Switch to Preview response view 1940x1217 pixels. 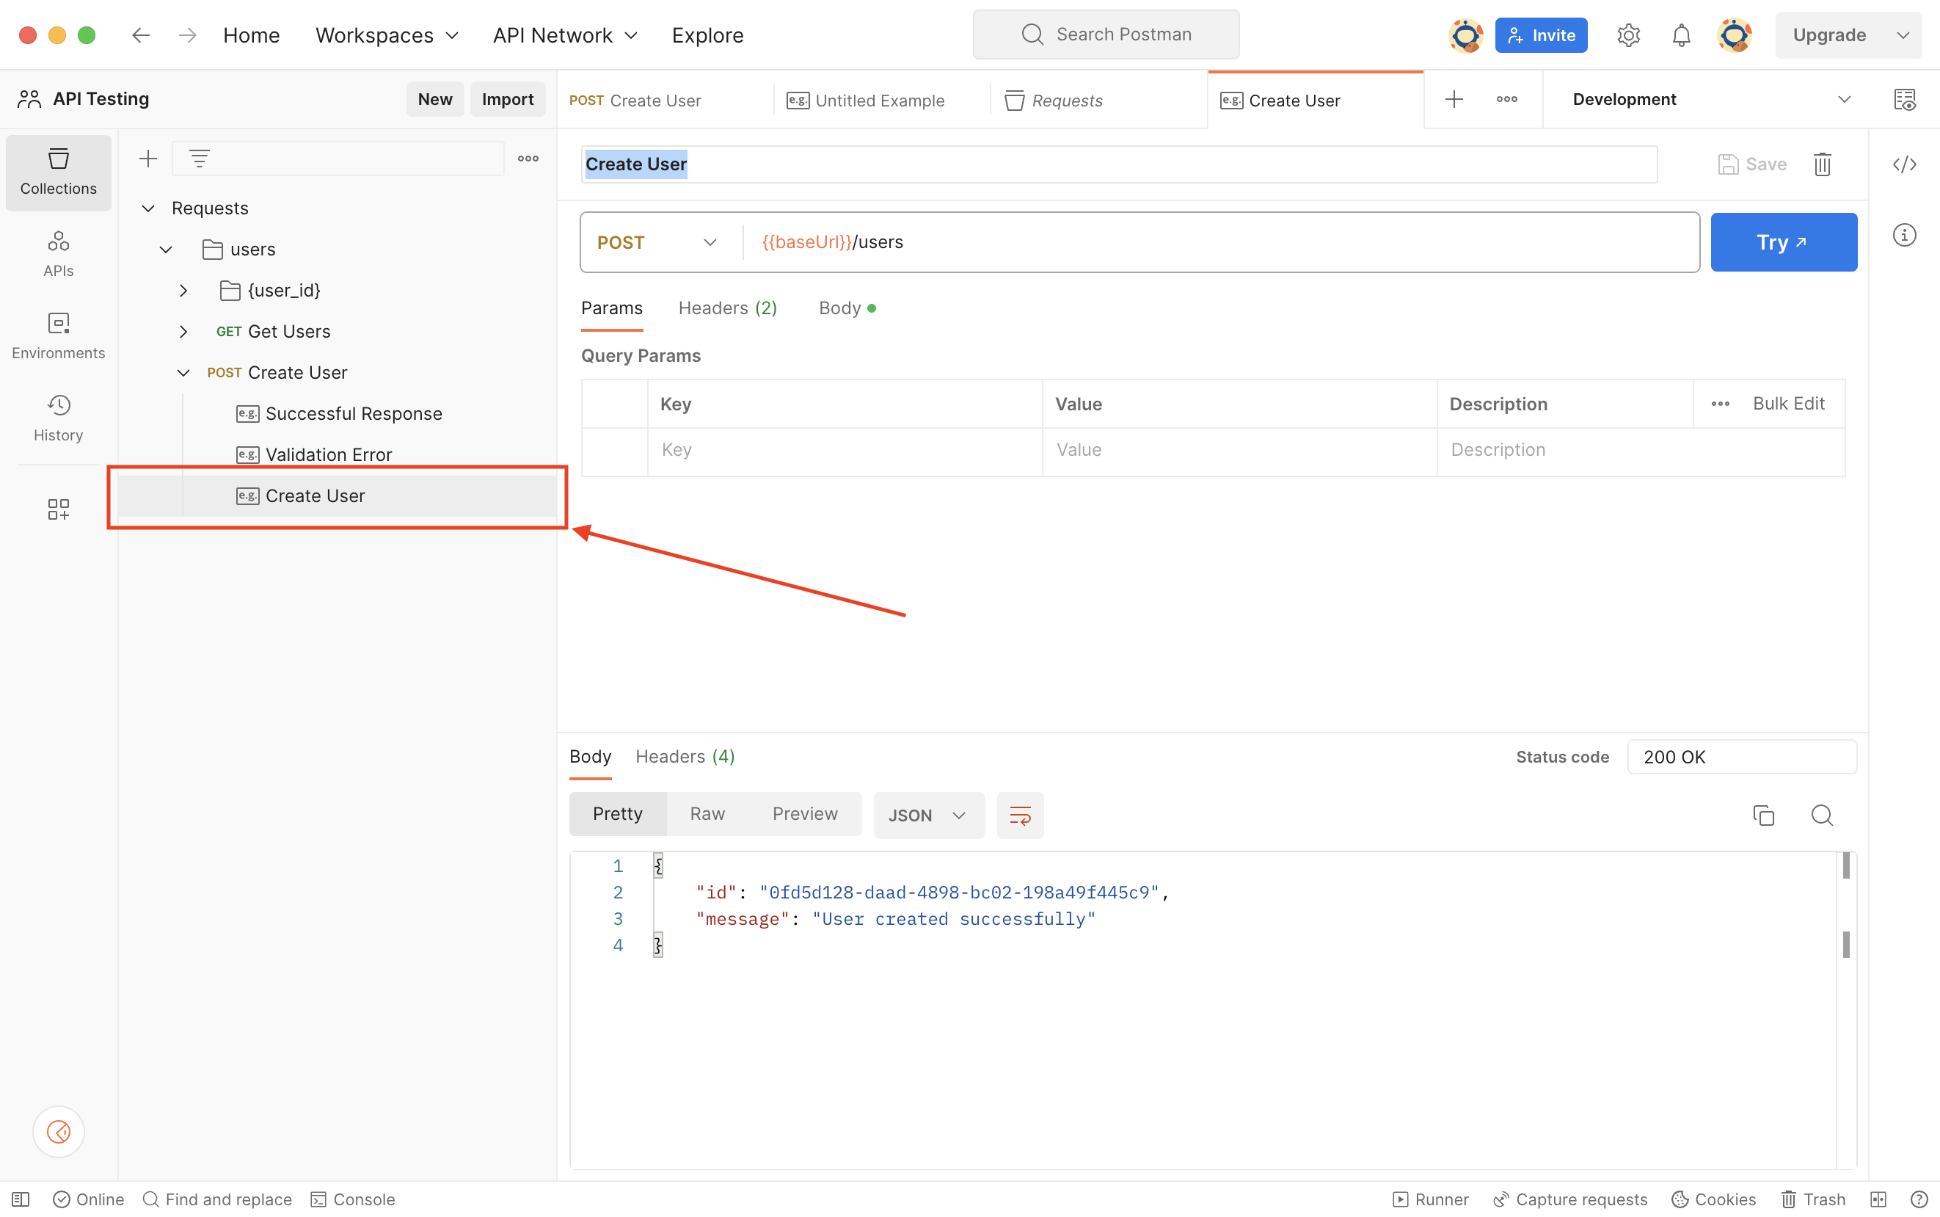[x=805, y=813]
